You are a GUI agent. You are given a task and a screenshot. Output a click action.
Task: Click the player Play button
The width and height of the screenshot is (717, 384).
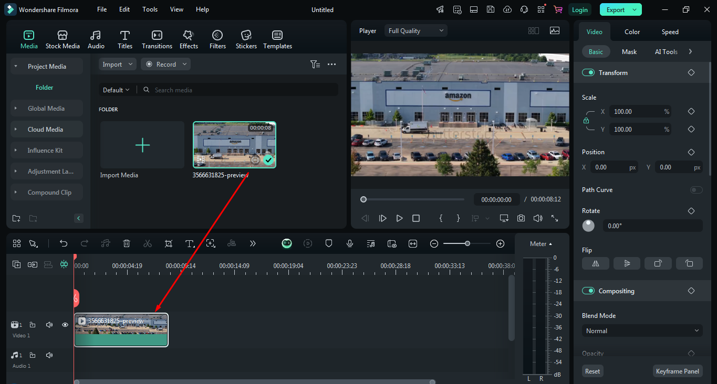(399, 218)
